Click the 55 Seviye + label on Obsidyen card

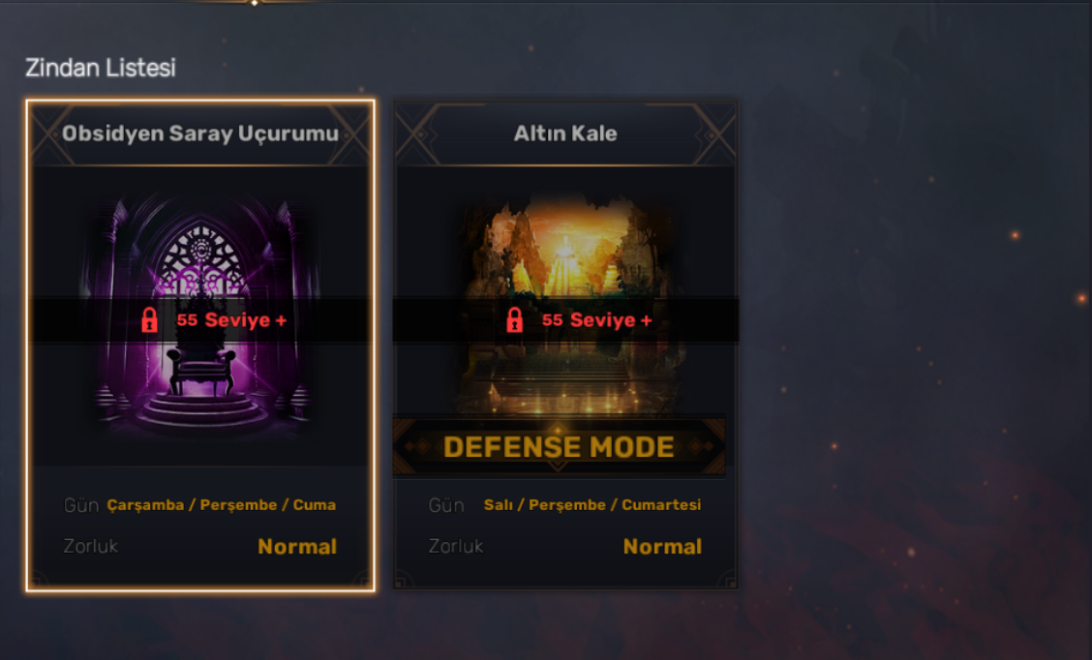click(x=232, y=320)
